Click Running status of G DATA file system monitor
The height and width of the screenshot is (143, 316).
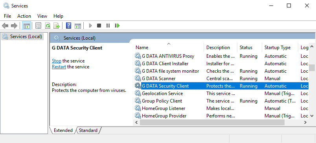(248, 71)
